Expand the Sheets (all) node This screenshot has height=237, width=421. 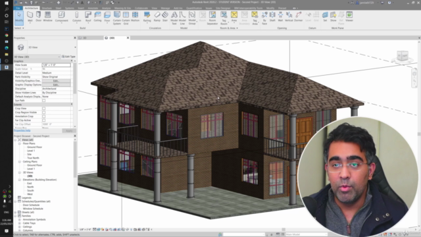(x=15, y=212)
